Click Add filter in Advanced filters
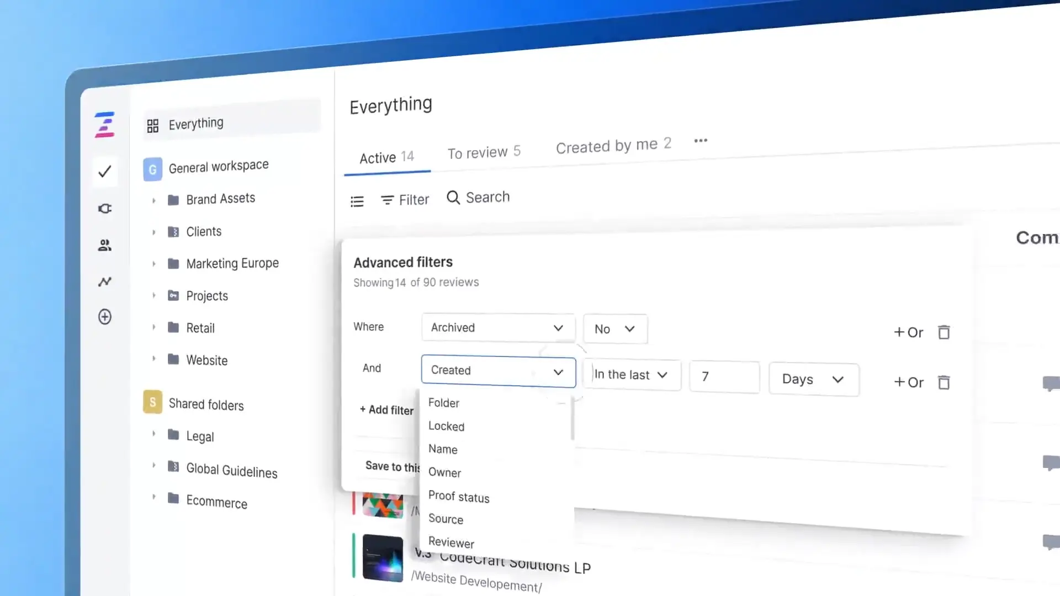Screen dimensions: 1060x596 pos(386,409)
